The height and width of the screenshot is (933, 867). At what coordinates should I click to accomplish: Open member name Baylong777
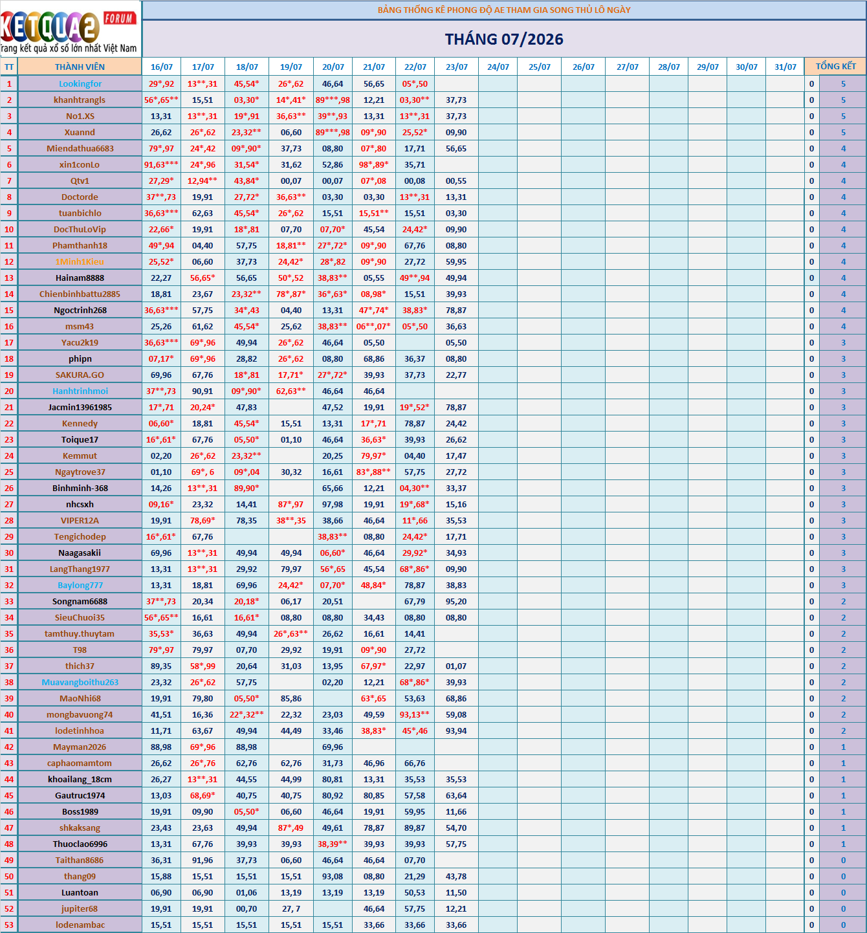pyautogui.click(x=80, y=585)
